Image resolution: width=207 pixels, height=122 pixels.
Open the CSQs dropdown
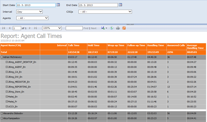(105, 12)
